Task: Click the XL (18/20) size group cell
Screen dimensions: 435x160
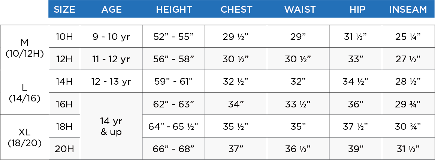Action: pyautogui.click(x=25, y=137)
